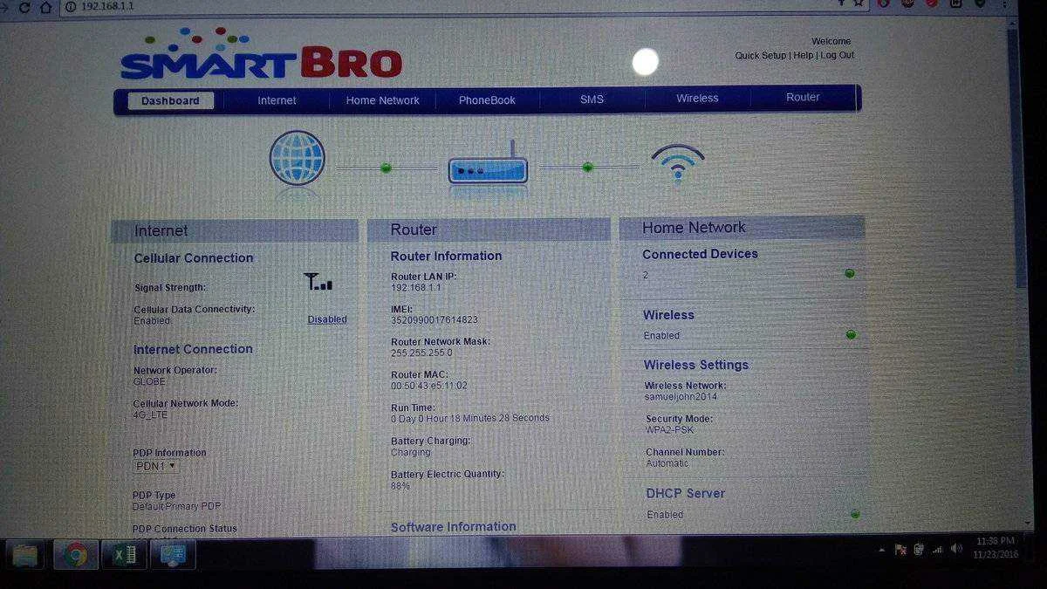1047x589 pixels.
Task: Click the Quick Setup link
Action: (761, 55)
